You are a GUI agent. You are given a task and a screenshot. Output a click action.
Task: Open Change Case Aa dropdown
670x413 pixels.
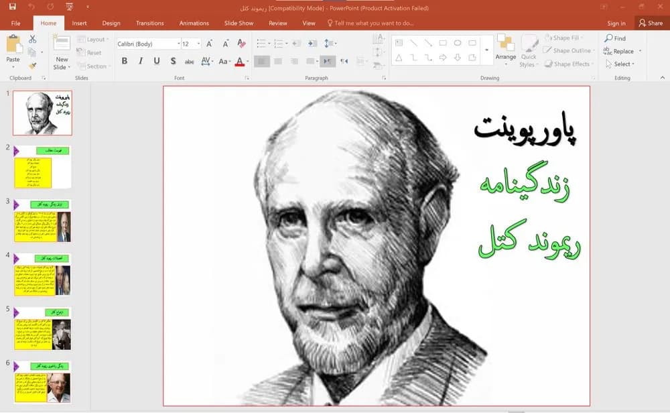tap(224, 61)
